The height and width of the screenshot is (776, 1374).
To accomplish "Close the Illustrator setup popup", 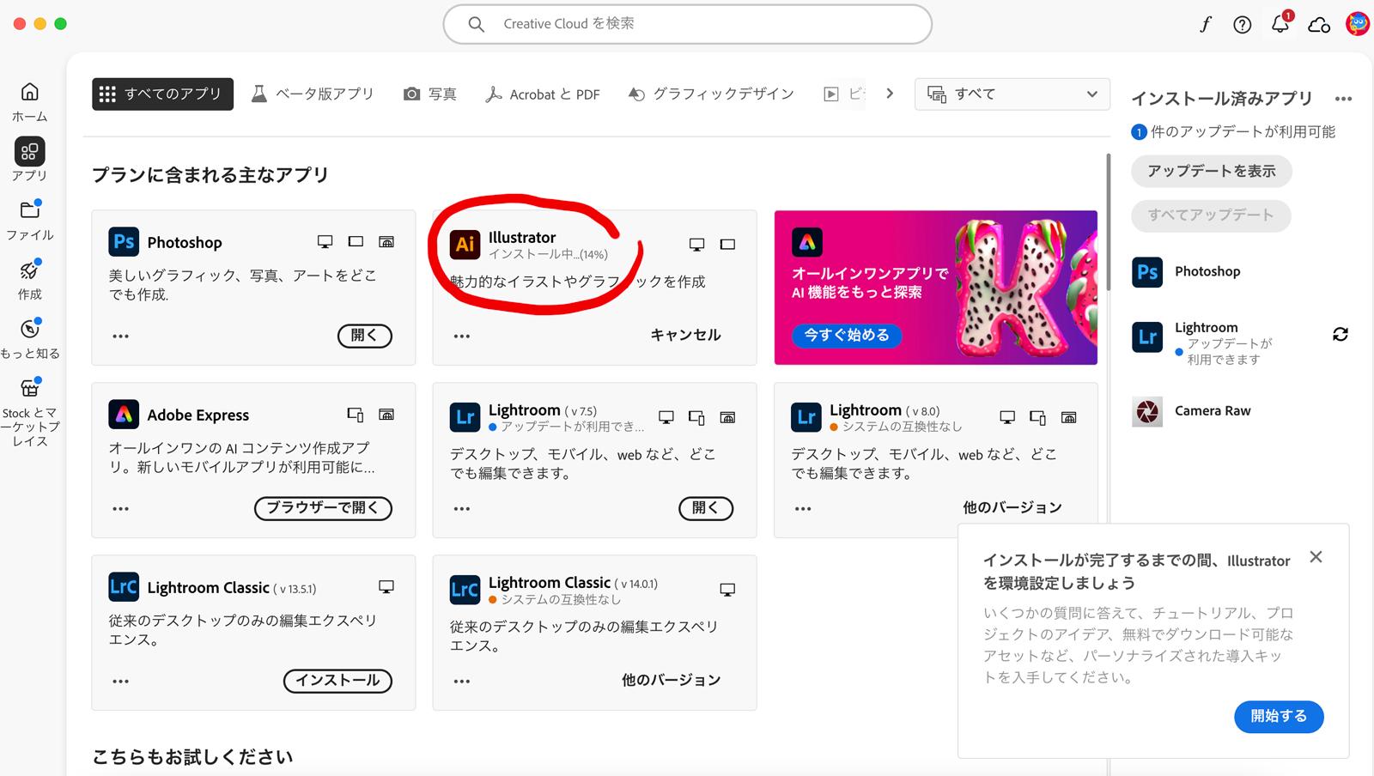I will [x=1316, y=557].
